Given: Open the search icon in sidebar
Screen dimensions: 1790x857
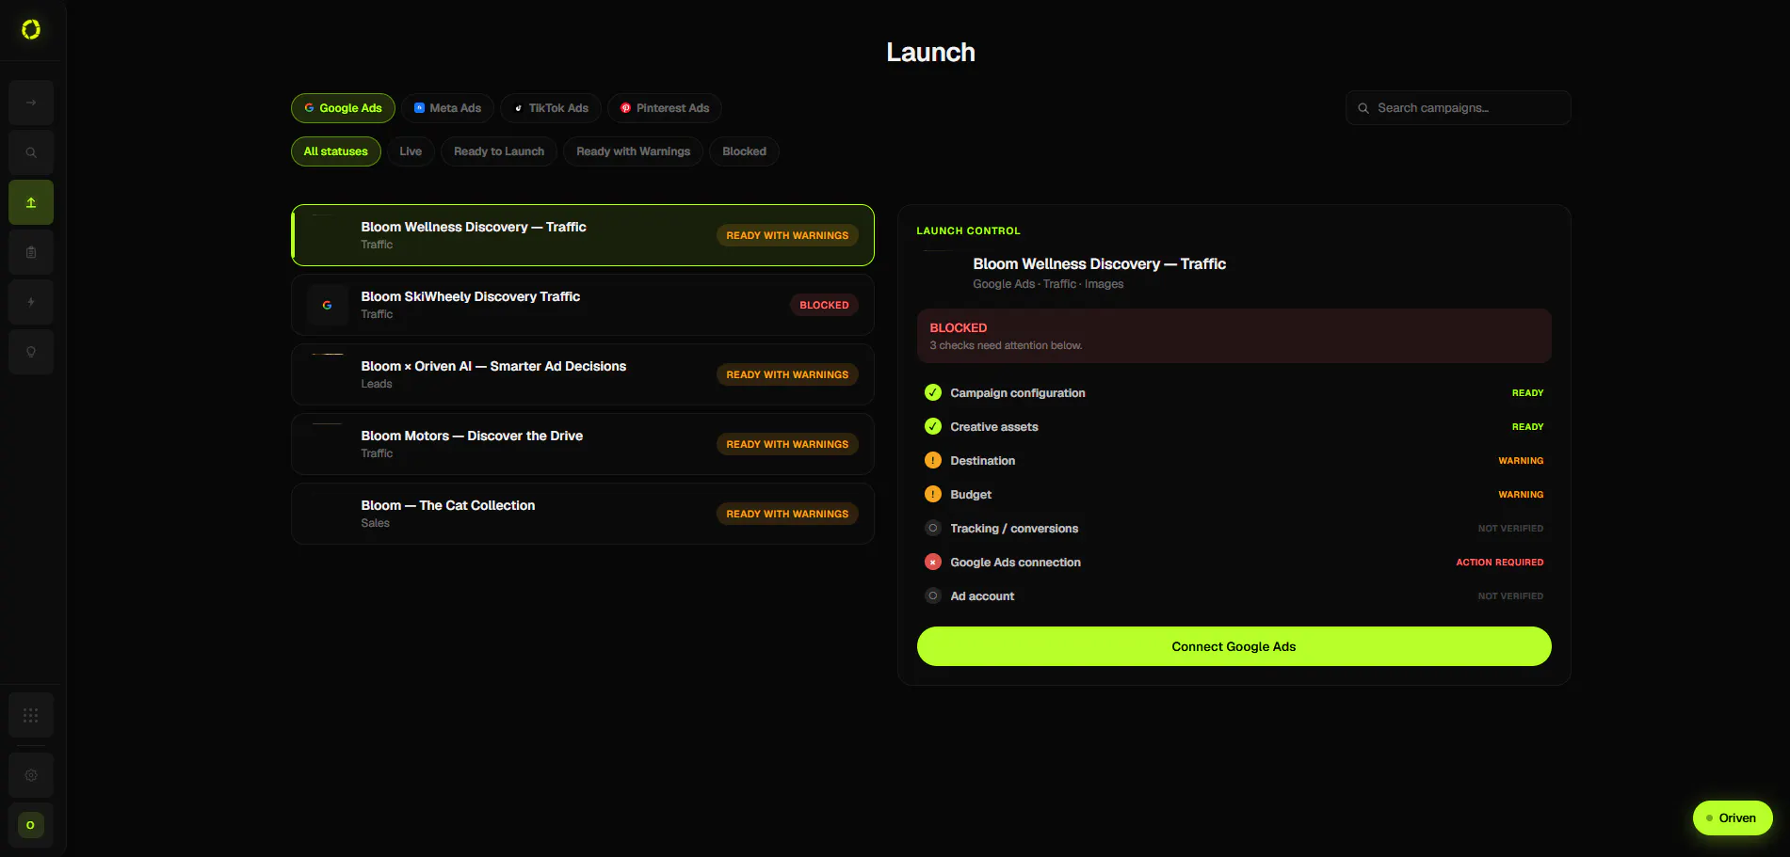Looking at the screenshot, I should (31, 152).
